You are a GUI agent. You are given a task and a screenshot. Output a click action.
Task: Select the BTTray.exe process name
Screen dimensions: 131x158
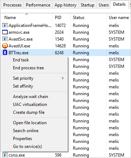(x=19, y=53)
